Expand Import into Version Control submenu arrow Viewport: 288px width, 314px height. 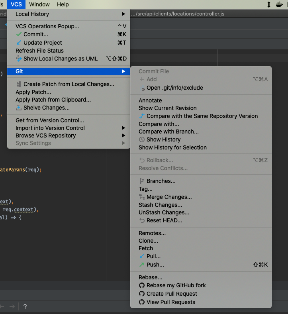click(123, 128)
